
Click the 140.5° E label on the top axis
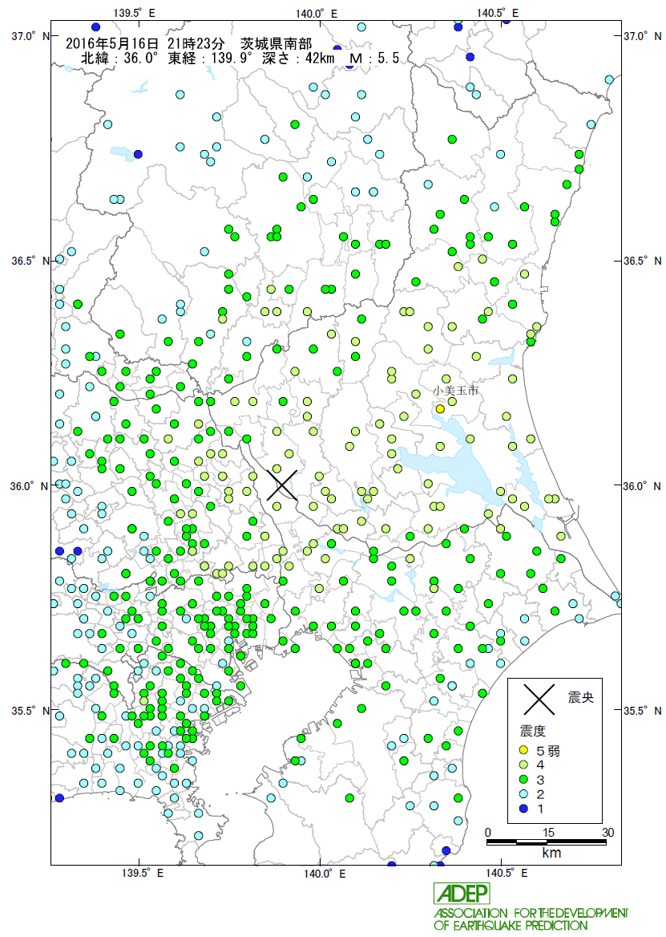click(497, 13)
